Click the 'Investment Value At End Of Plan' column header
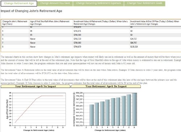Image resolution: width=181 pixels, height=132 pixels. tap(155, 23)
